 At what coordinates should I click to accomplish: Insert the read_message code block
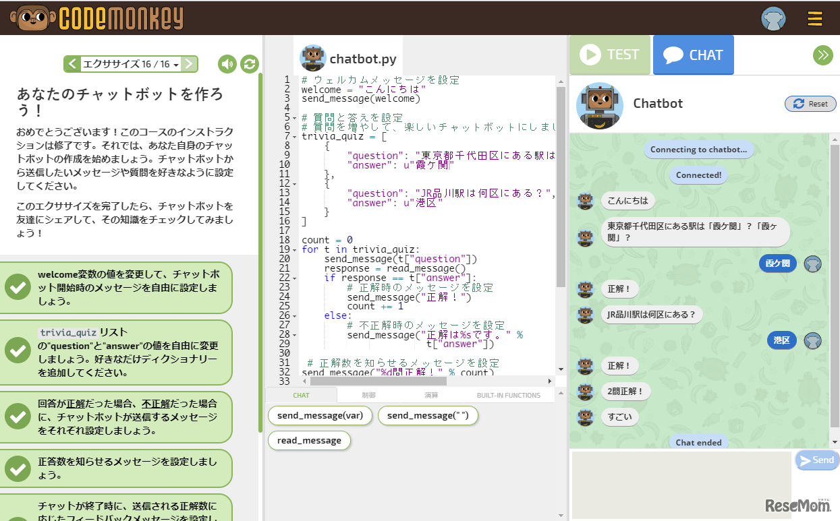tap(309, 441)
